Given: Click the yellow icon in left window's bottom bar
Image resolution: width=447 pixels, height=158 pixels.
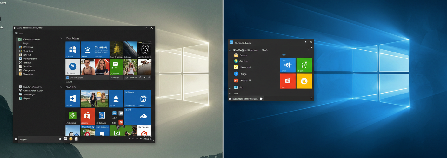Looking at the screenshot, I should point(71,139).
